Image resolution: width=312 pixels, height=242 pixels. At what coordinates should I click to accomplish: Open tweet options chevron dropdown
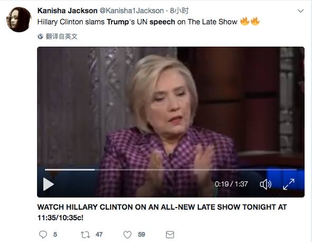coord(300,11)
